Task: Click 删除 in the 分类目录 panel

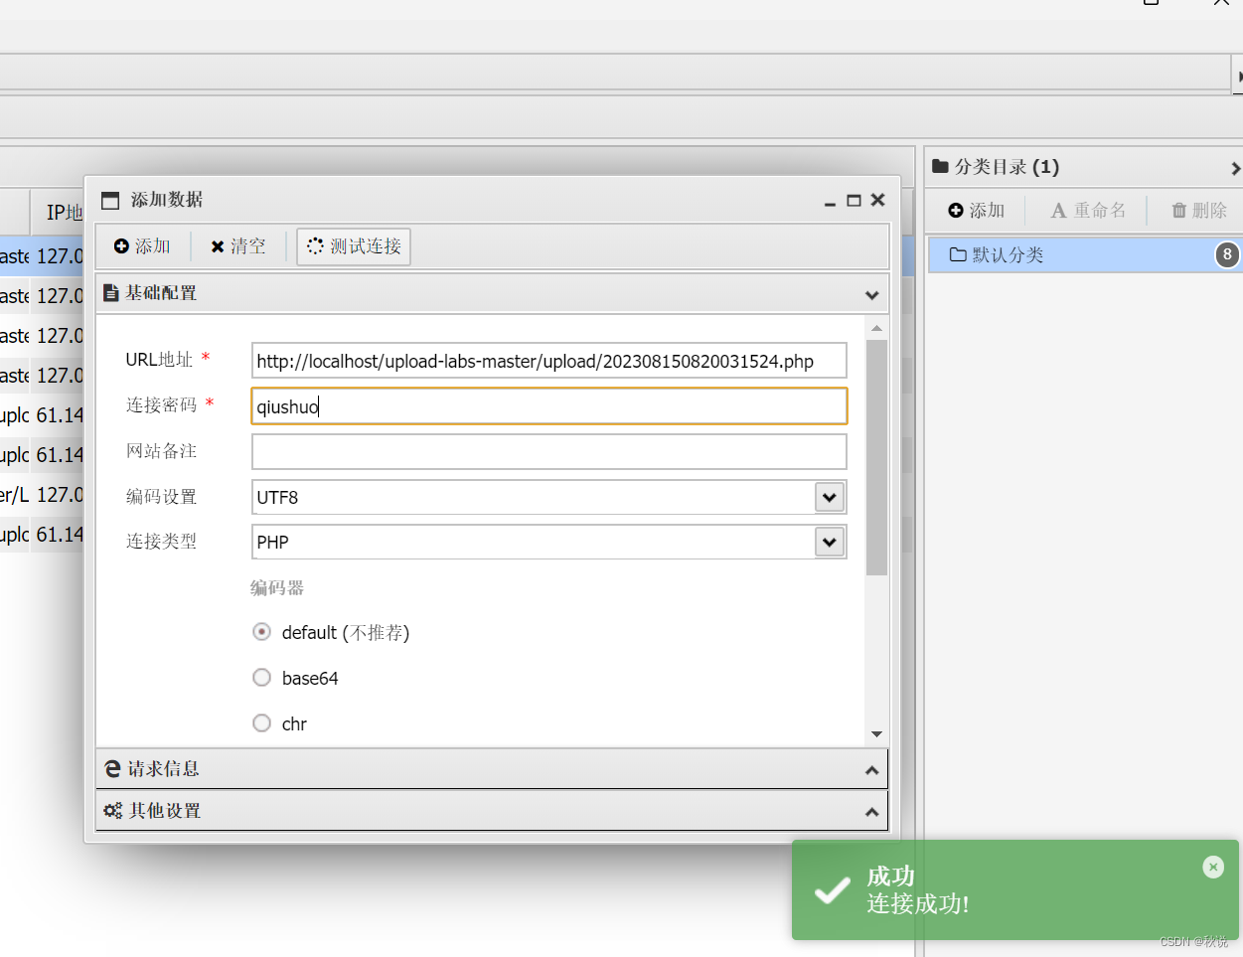Action: click(1199, 211)
